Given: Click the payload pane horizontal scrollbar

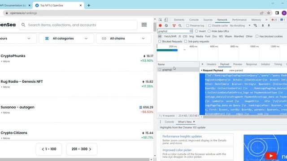Looking at the screenshot, I should coord(245,117).
